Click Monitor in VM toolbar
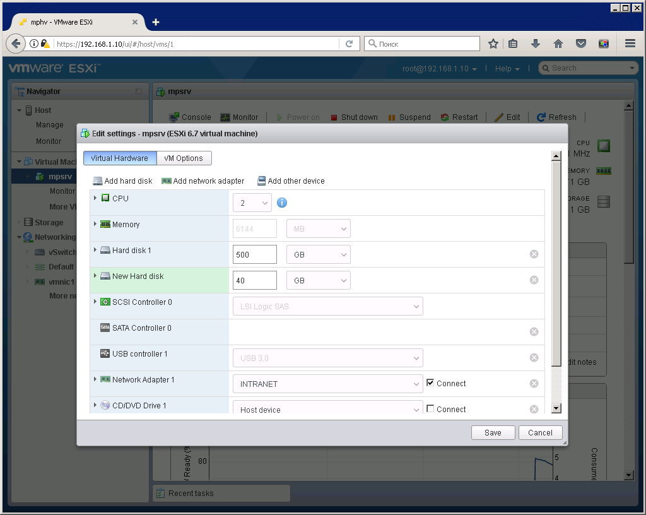 239,117
